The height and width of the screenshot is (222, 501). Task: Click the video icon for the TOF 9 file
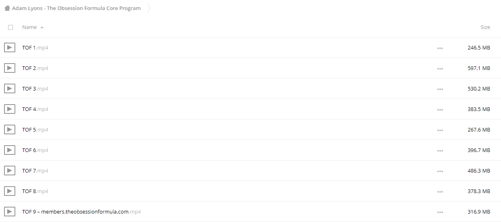pyautogui.click(x=10, y=212)
